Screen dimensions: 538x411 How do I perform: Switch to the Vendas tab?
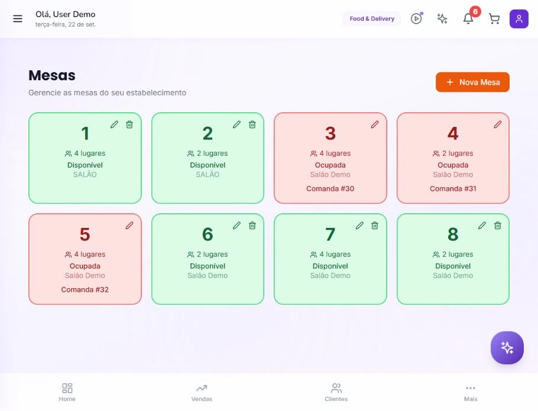(202, 392)
